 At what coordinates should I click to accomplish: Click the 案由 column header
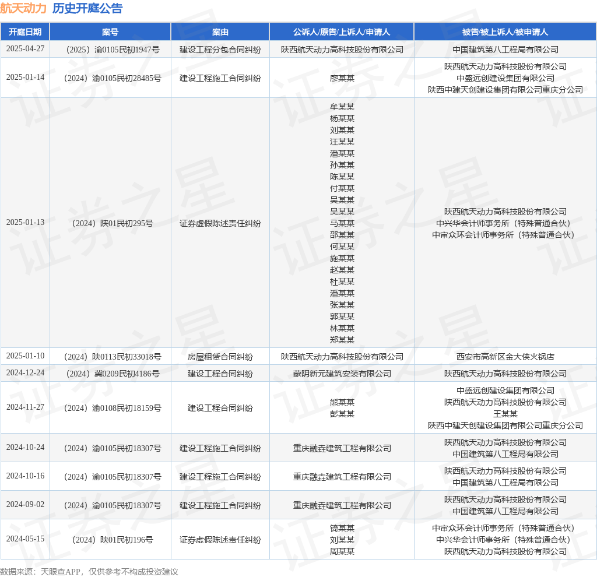click(220, 32)
